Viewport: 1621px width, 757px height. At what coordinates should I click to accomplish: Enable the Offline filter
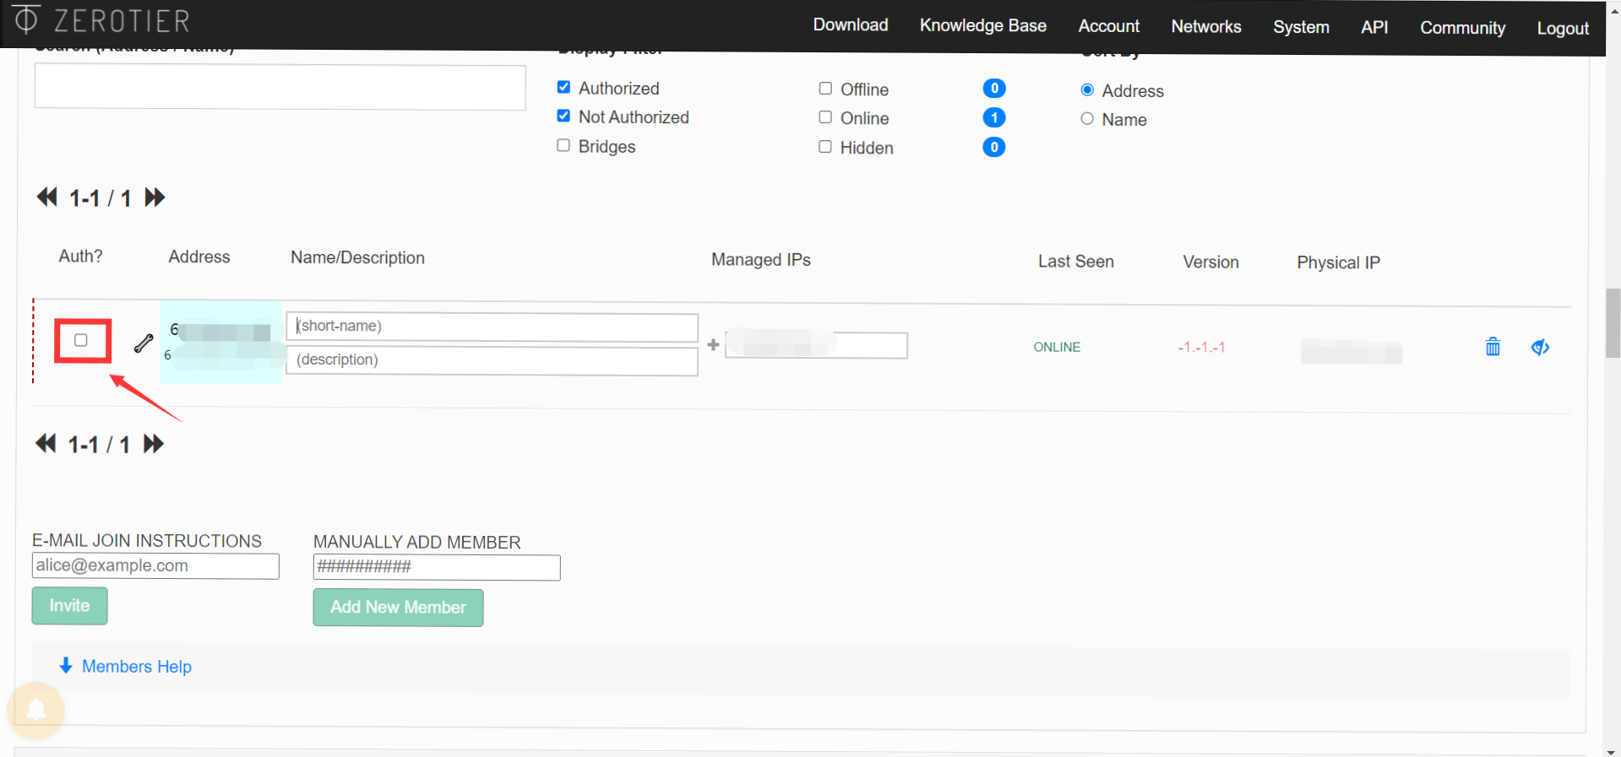point(825,88)
